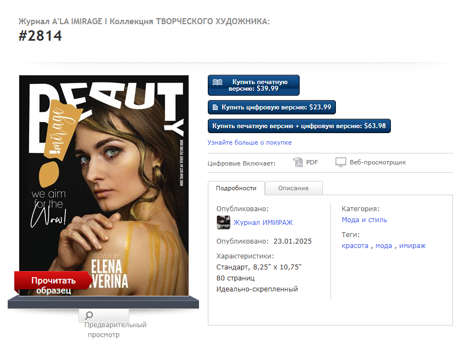Select the красота tag

tap(355, 246)
